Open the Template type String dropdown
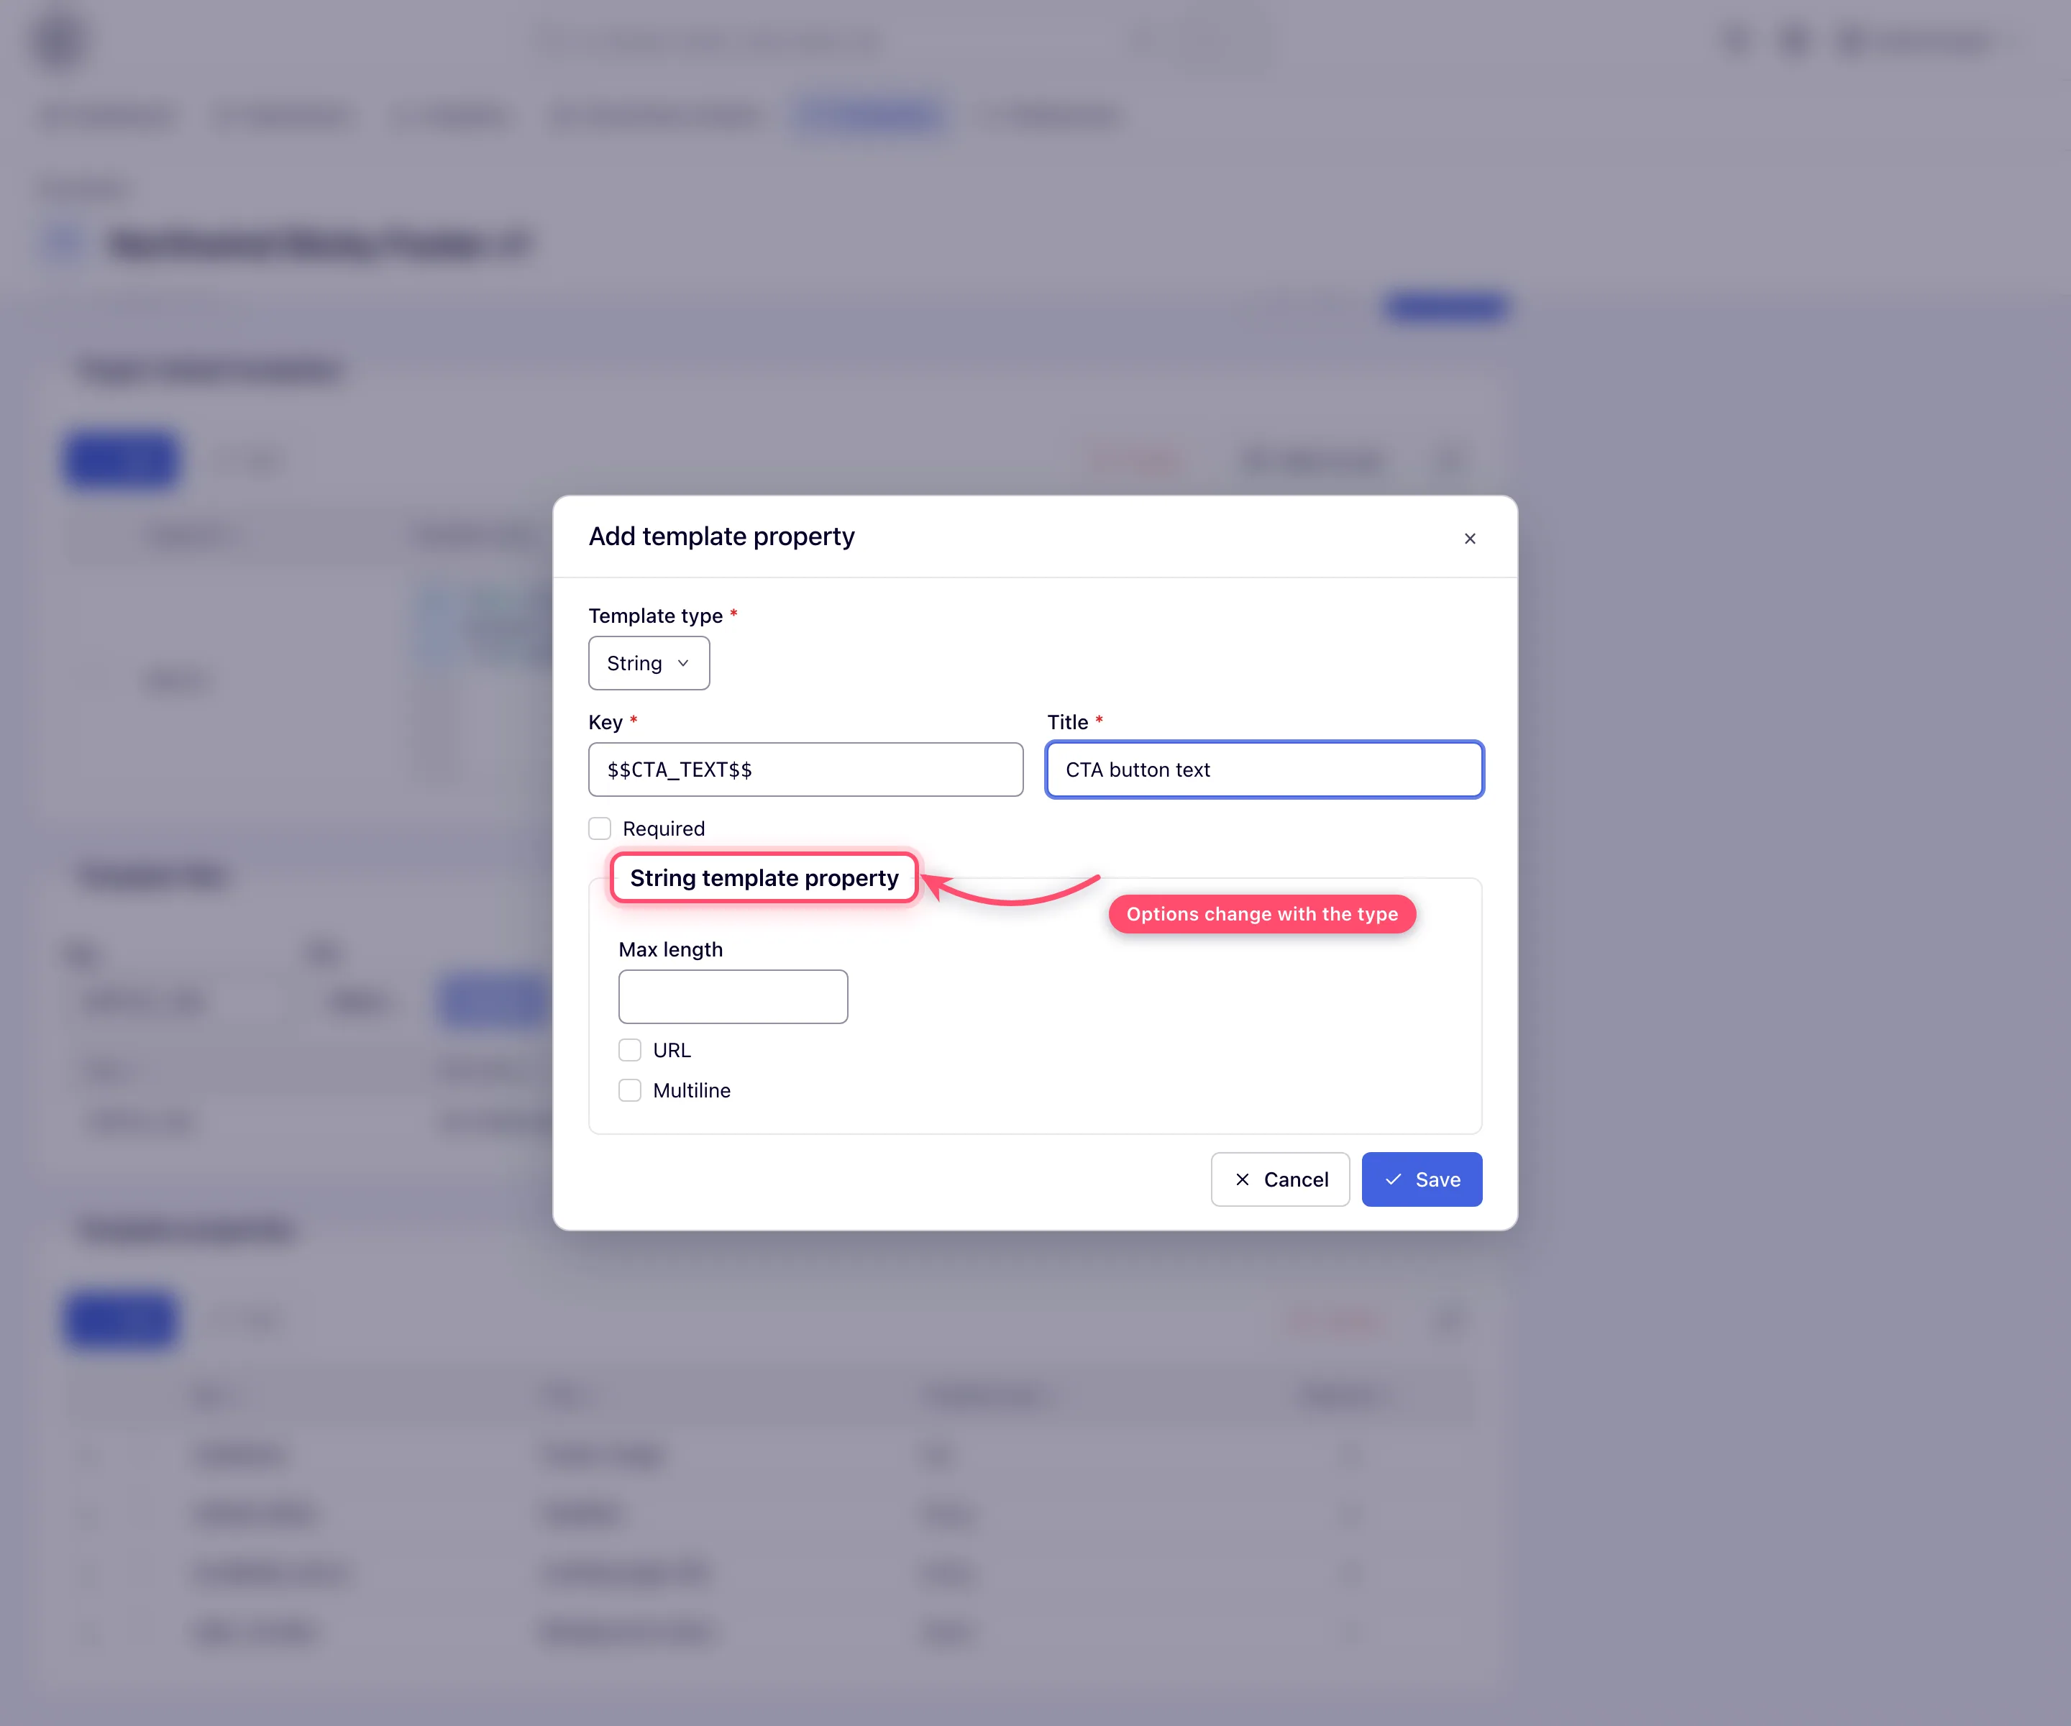This screenshot has height=1726, width=2071. point(649,663)
